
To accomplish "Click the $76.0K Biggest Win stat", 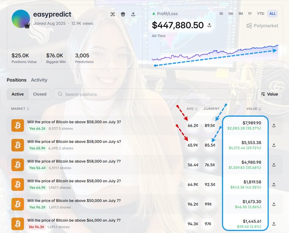I will pos(56,58).
